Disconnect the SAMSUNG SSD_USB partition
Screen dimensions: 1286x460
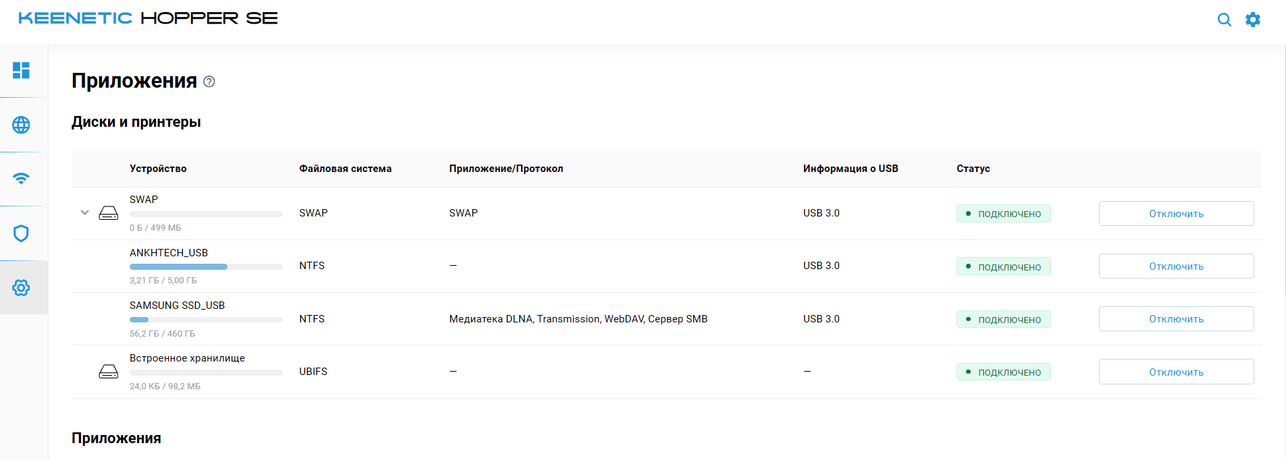click(1176, 319)
